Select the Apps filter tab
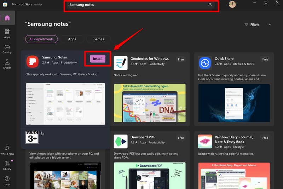 [x=72, y=39]
